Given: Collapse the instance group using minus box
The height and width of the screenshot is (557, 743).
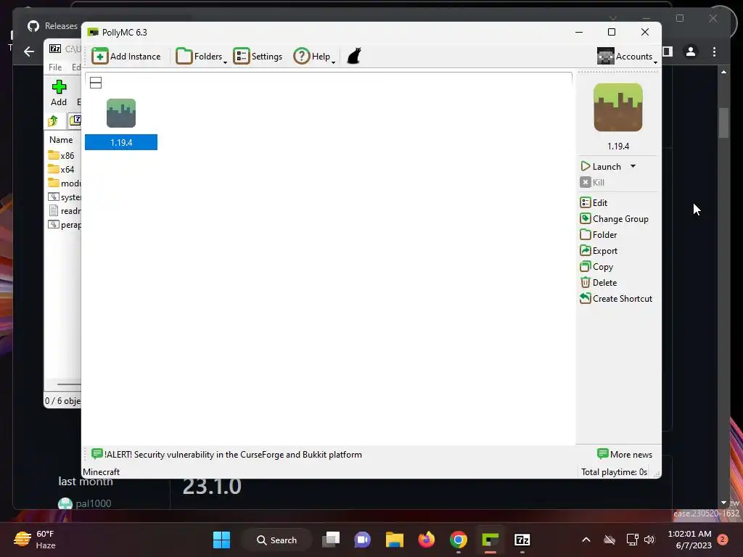Looking at the screenshot, I should (96, 83).
